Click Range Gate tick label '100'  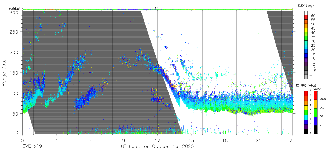(x=14, y=93)
